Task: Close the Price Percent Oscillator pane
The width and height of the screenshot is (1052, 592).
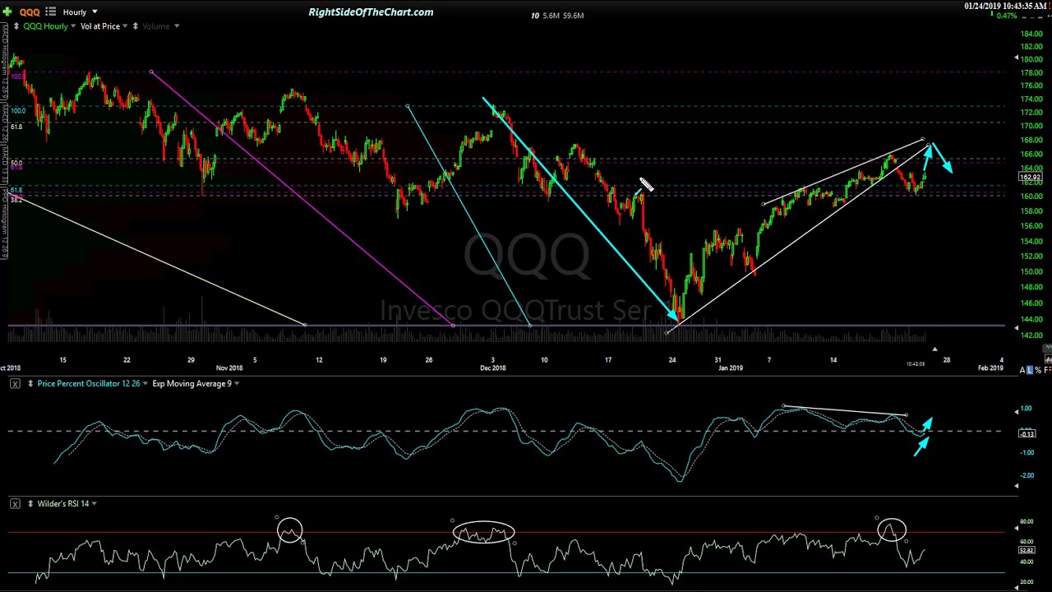Action: coord(15,384)
